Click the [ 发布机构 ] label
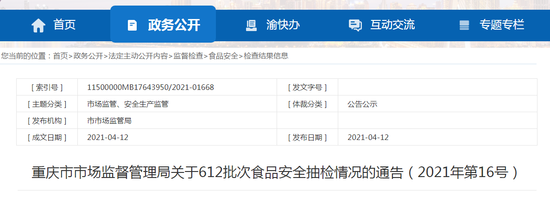Screen dimensions: 550x197 pos(47,121)
